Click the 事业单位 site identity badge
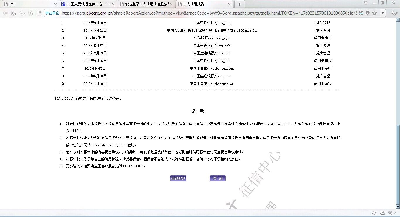400x217 pixels. (x=52, y=13)
